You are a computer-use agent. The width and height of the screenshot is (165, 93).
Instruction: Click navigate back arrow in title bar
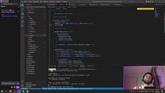coord(78,2)
